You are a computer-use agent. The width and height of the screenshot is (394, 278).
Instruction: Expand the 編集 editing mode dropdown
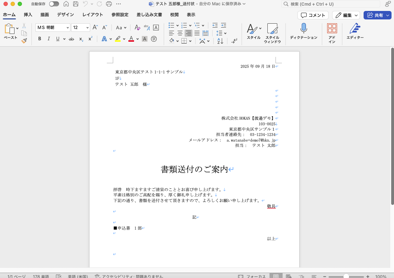point(356,15)
